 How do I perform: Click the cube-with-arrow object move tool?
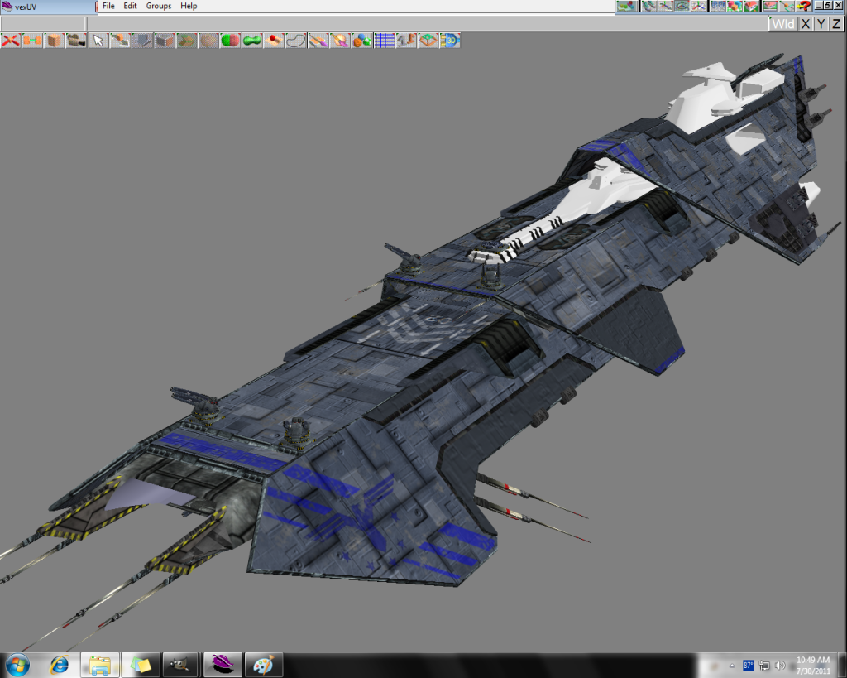[x=120, y=41]
